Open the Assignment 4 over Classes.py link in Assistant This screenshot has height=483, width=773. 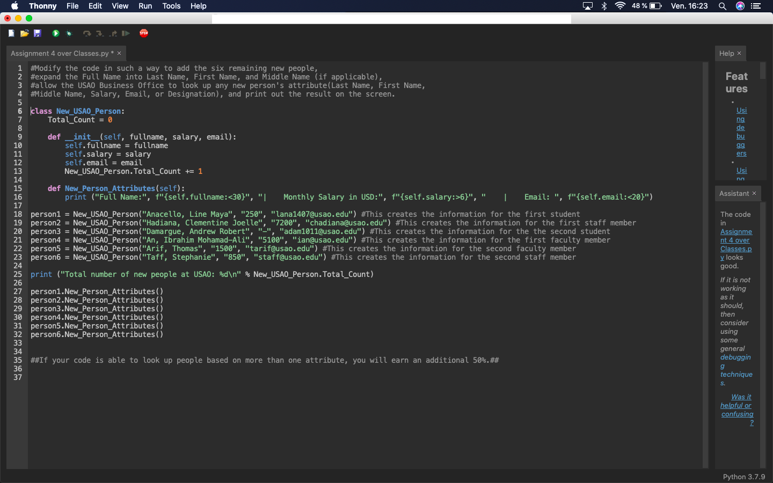[x=736, y=244]
